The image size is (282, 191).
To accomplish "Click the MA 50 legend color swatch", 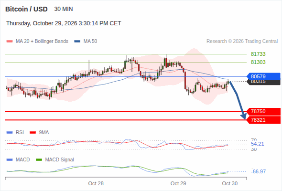I will point(77,42).
